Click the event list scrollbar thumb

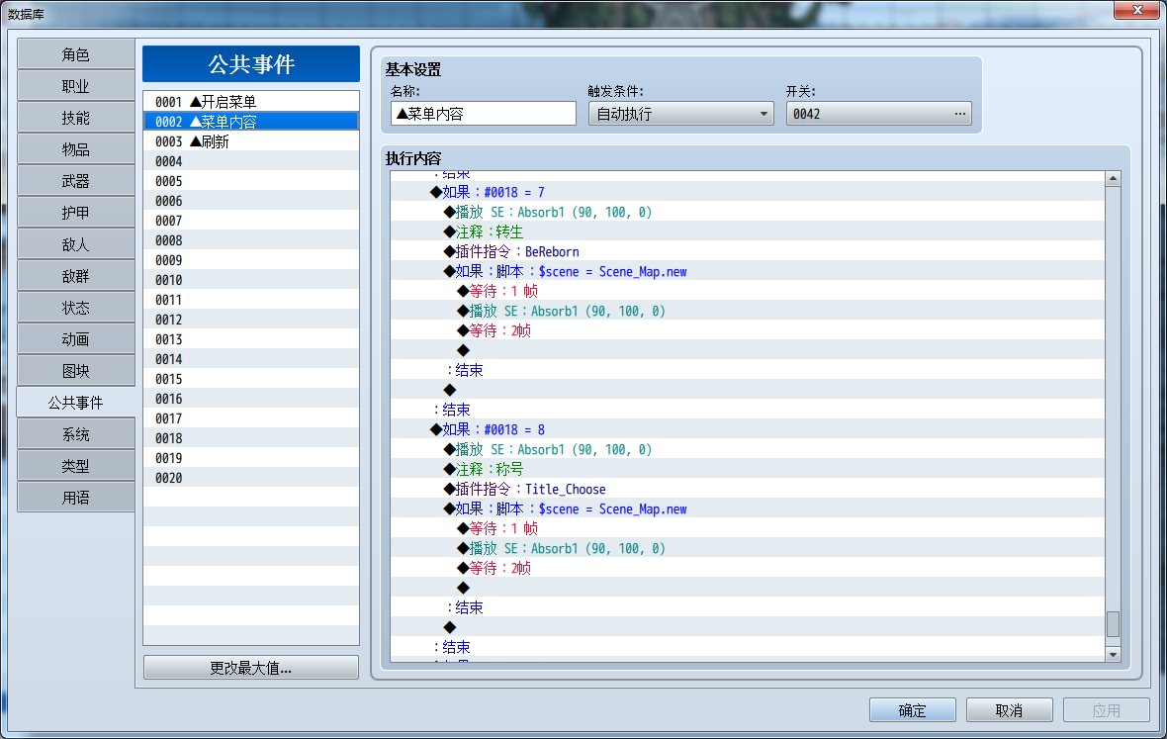(1113, 623)
